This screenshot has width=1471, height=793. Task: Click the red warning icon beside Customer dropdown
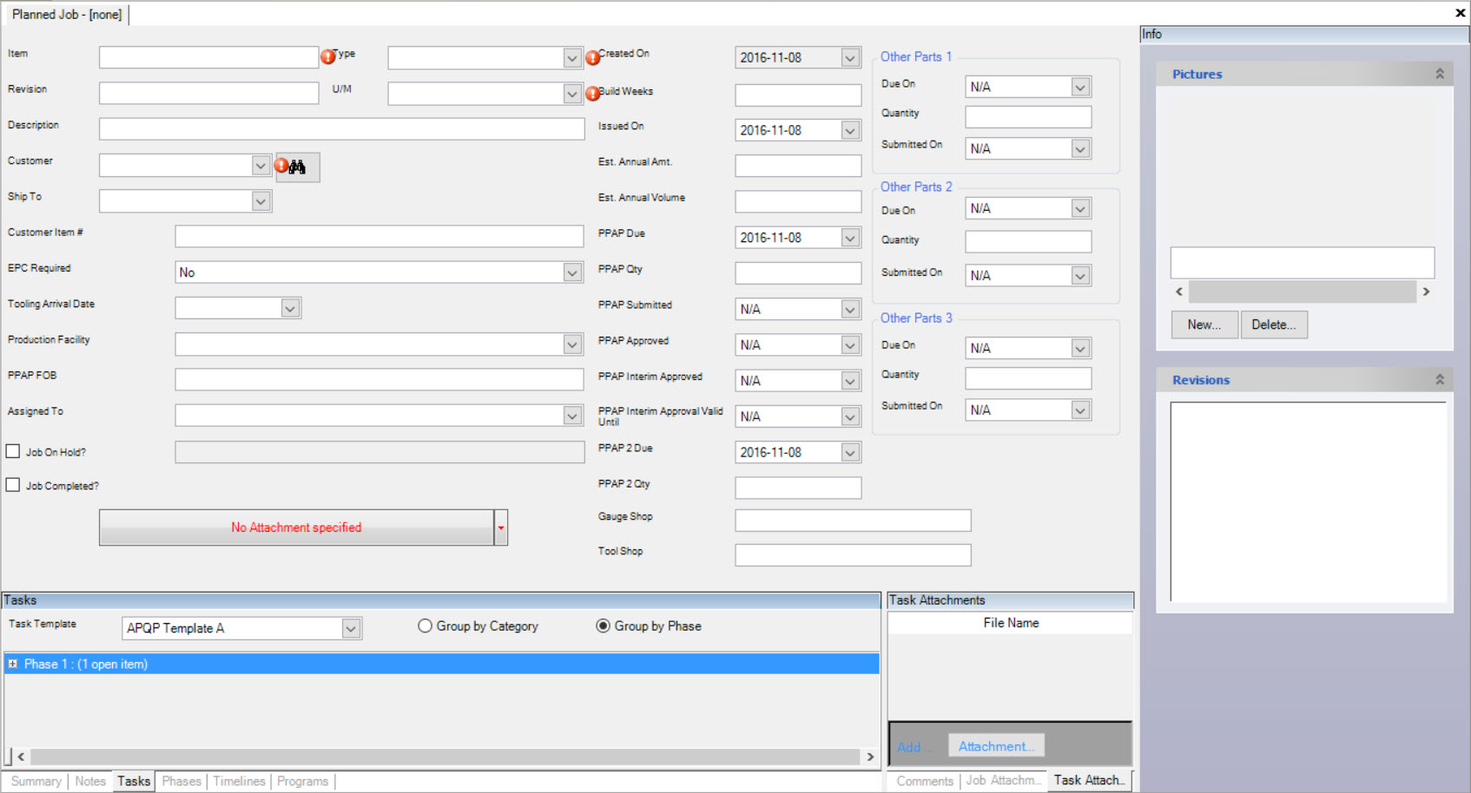[281, 165]
